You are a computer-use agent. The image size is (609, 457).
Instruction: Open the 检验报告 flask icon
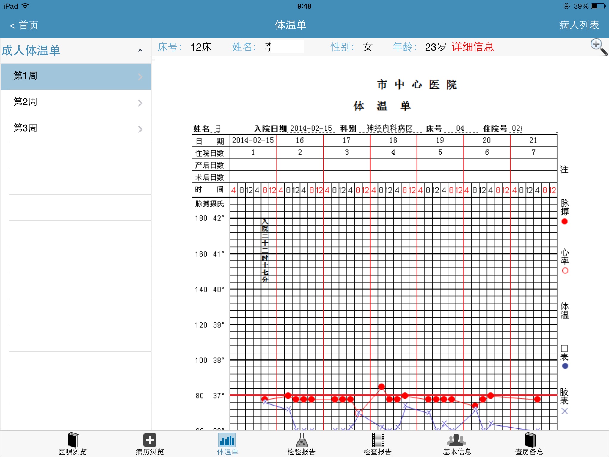click(302, 440)
